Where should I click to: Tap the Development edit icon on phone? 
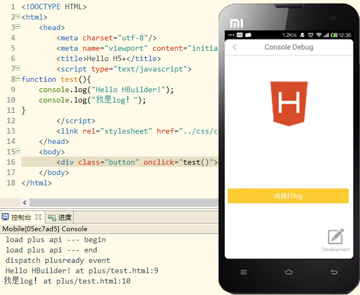click(x=335, y=237)
